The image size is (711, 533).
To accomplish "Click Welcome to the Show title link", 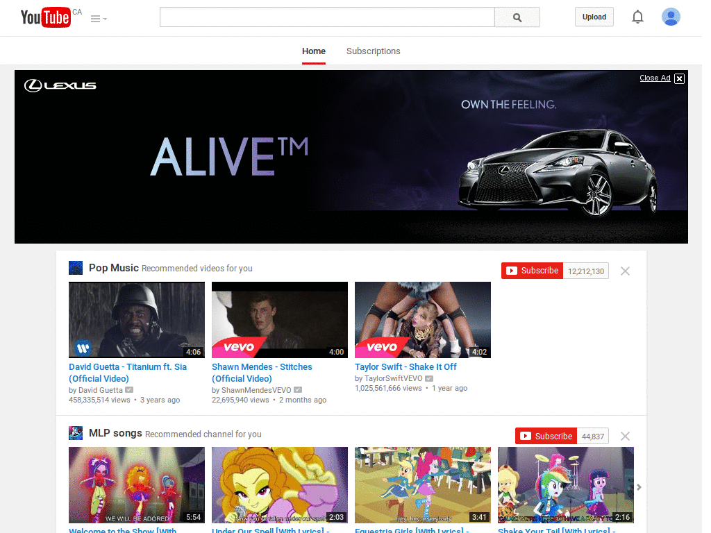I will click(122, 530).
